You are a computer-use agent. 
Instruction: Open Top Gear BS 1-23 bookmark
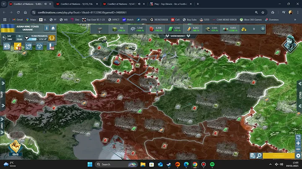point(94,20)
